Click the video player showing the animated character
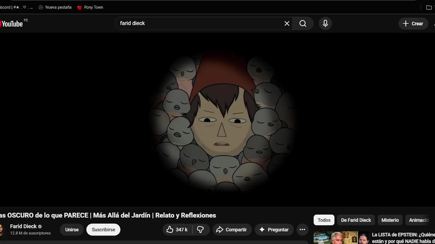This screenshot has height=244, width=435. click(x=217, y=119)
